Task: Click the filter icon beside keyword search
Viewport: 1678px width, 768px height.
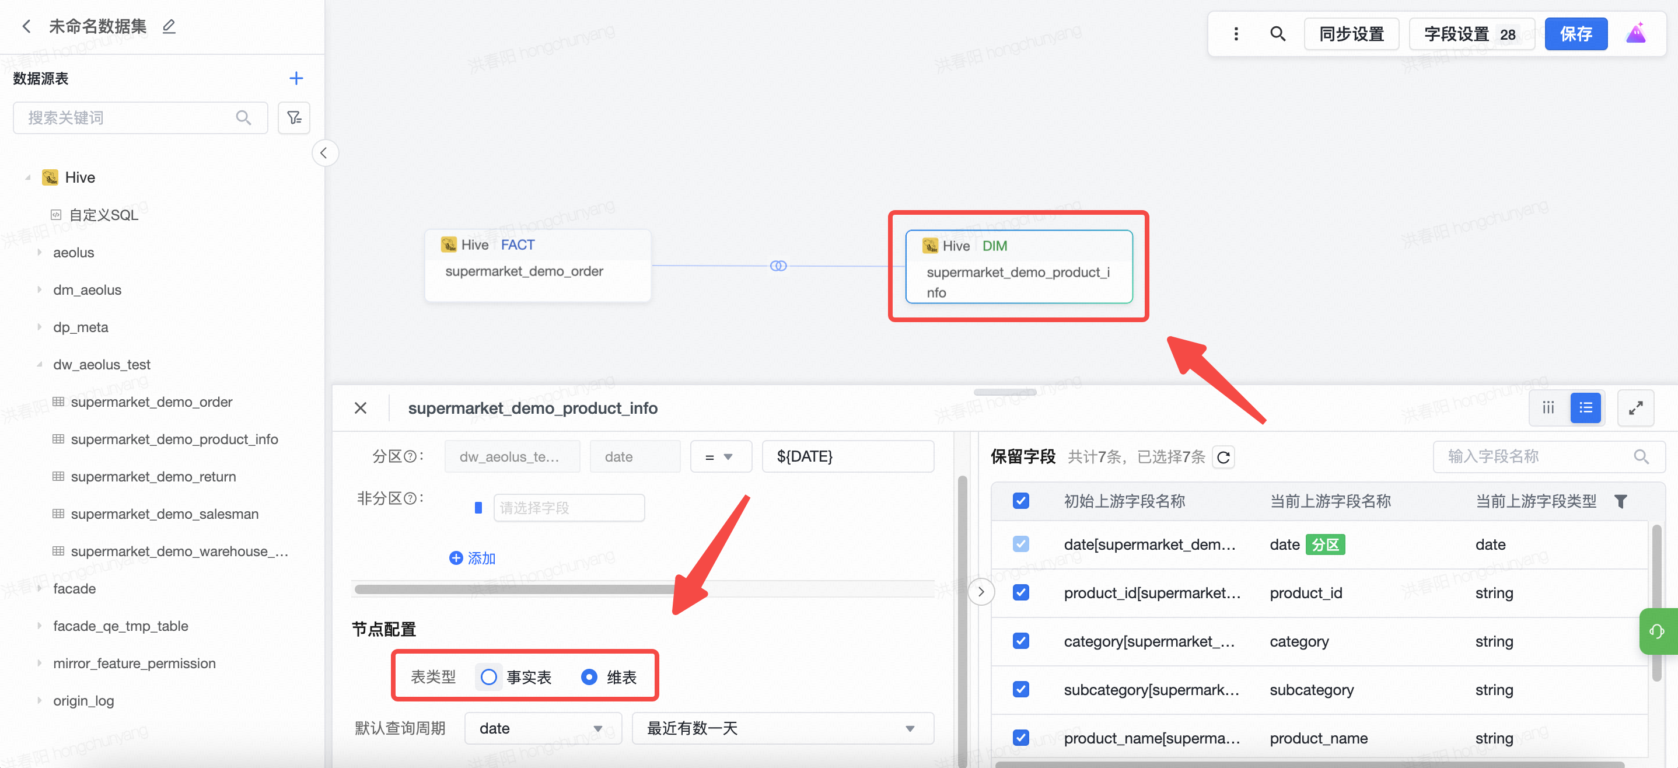Action: pyautogui.click(x=294, y=117)
